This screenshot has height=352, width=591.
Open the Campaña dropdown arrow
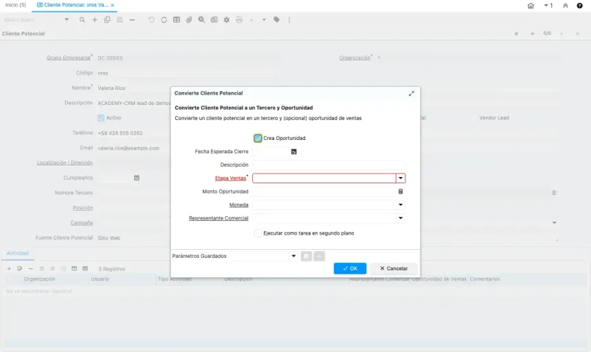pos(555,223)
